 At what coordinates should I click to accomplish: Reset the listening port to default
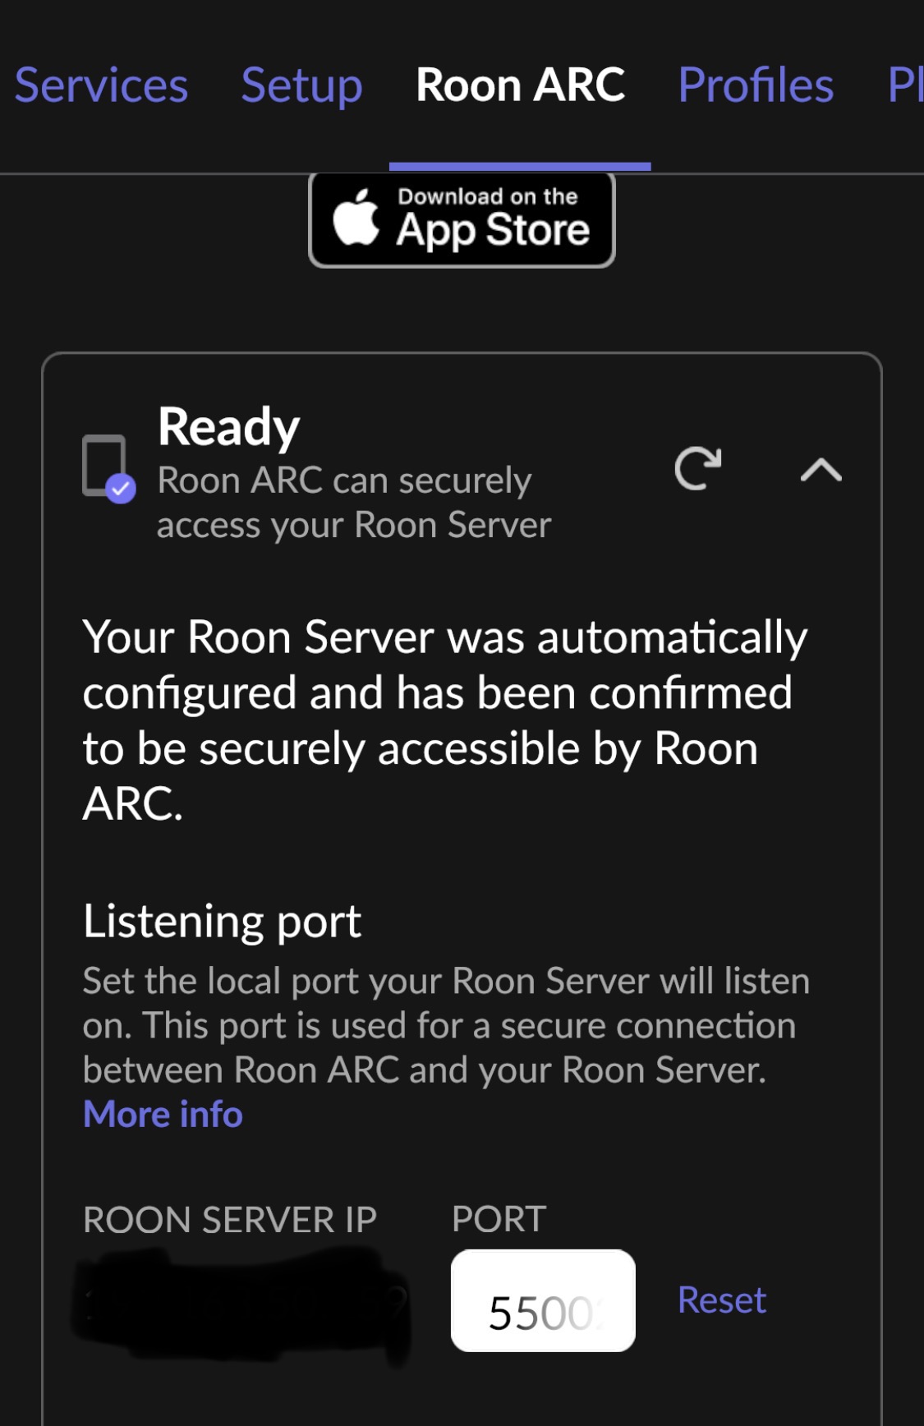click(722, 1300)
